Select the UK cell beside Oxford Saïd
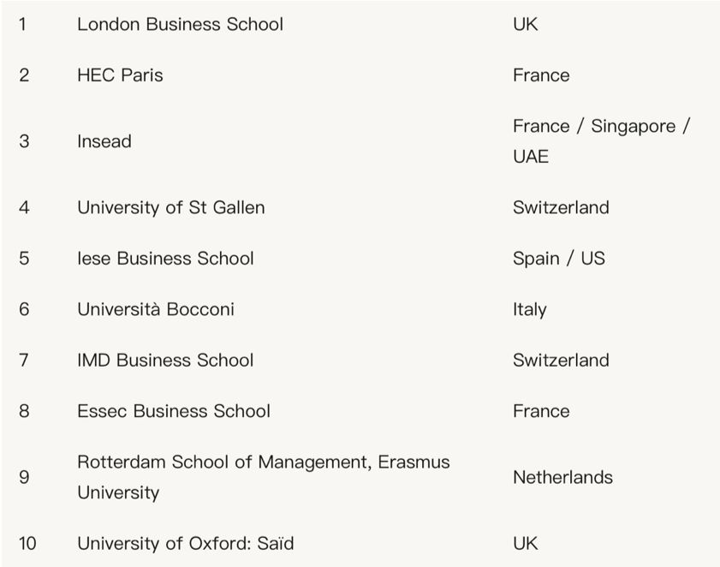 526,543
